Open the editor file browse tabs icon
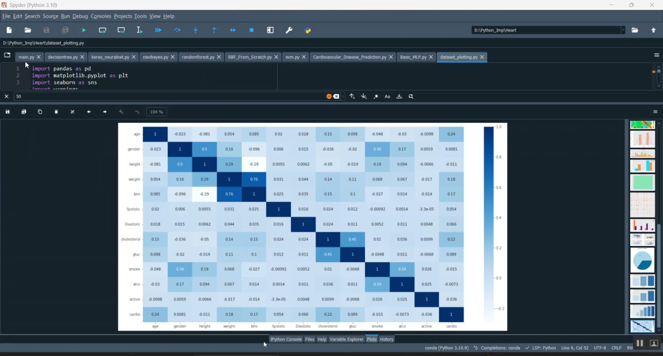663x356 pixels. click(x=7, y=55)
